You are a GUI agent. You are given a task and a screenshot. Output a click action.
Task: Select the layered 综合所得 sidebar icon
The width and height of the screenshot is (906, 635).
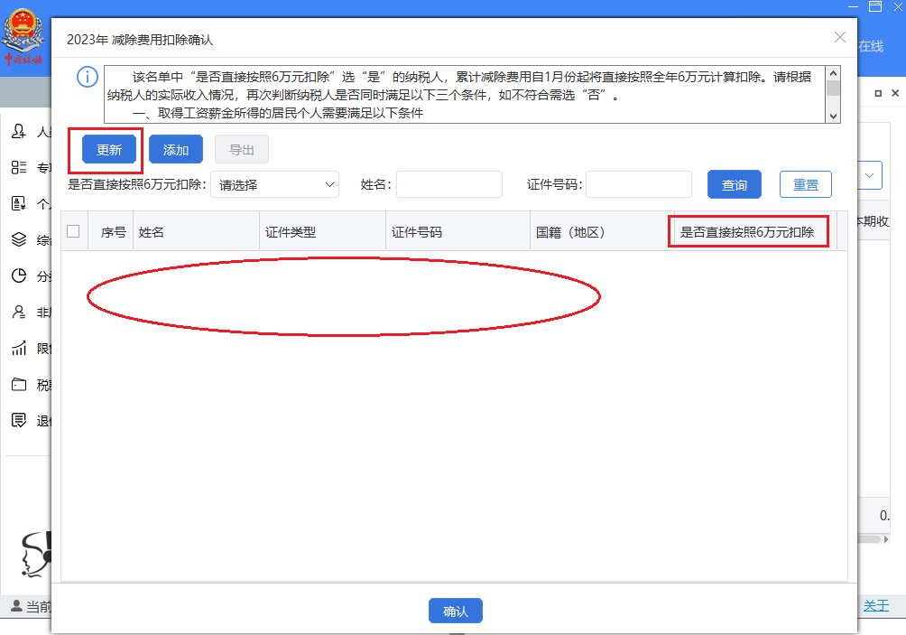[x=18, y=239]
